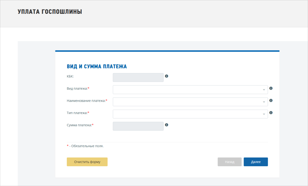Show info icon hint for Наименование платежа
The image size is (308, 186).
tap(271, 100)
